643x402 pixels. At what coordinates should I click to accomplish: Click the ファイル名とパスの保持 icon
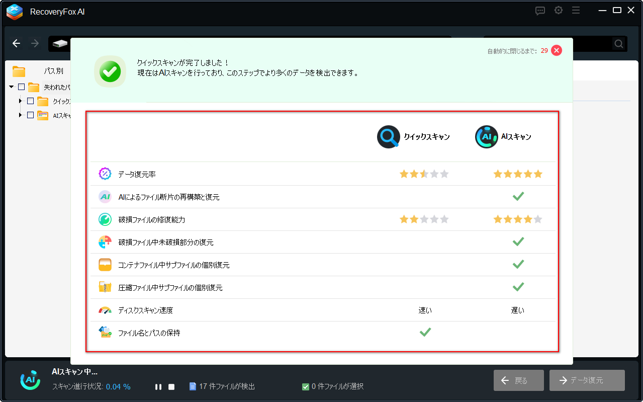coord(105,333)
